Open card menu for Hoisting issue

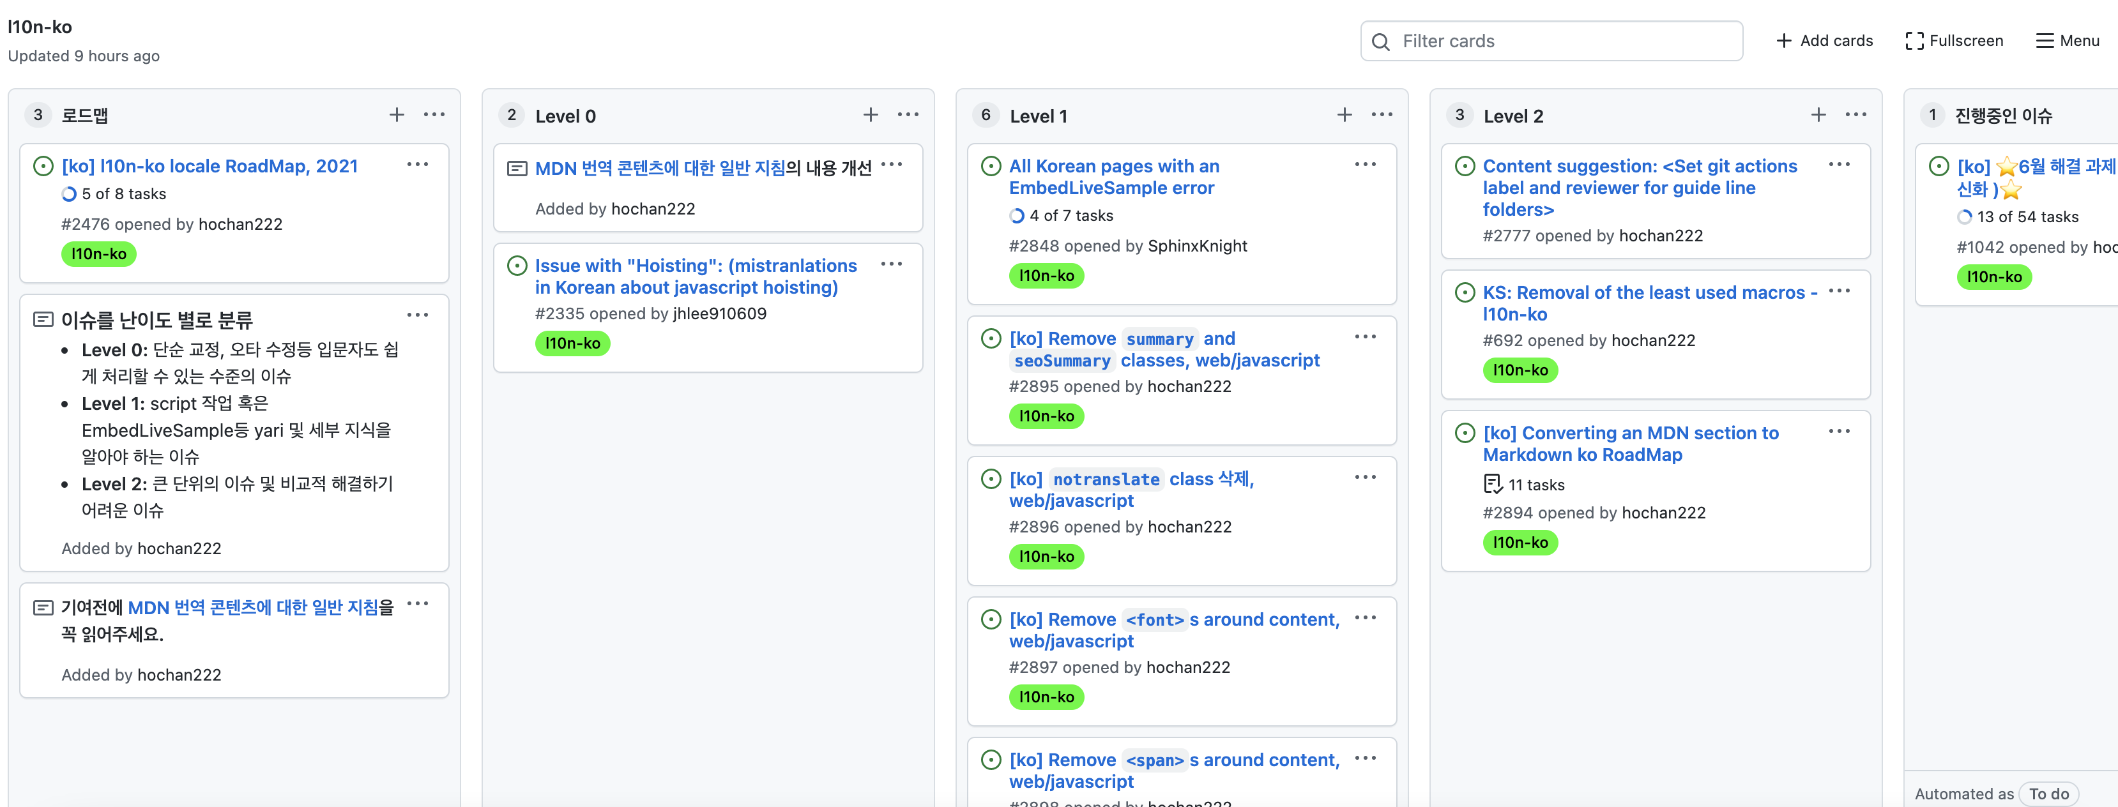coord(891,264)
